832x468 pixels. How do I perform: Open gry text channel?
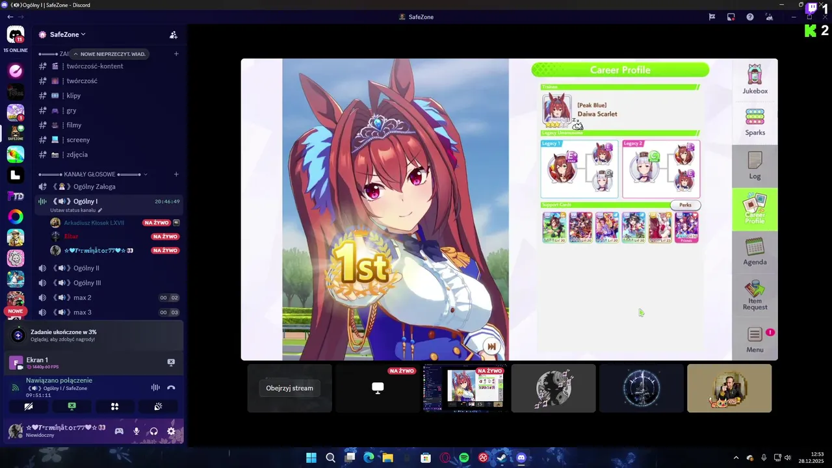tap(109, 110)
